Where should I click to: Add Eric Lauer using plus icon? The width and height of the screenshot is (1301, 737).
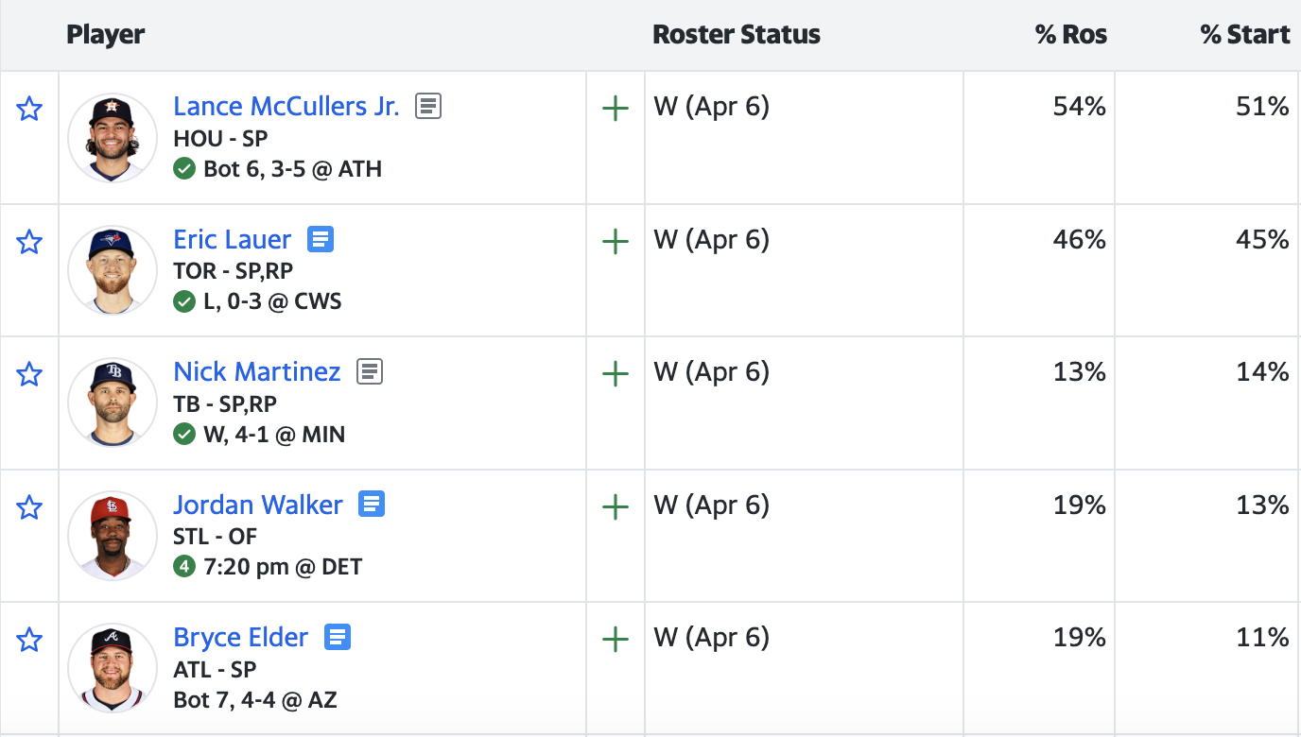point(616,242)
